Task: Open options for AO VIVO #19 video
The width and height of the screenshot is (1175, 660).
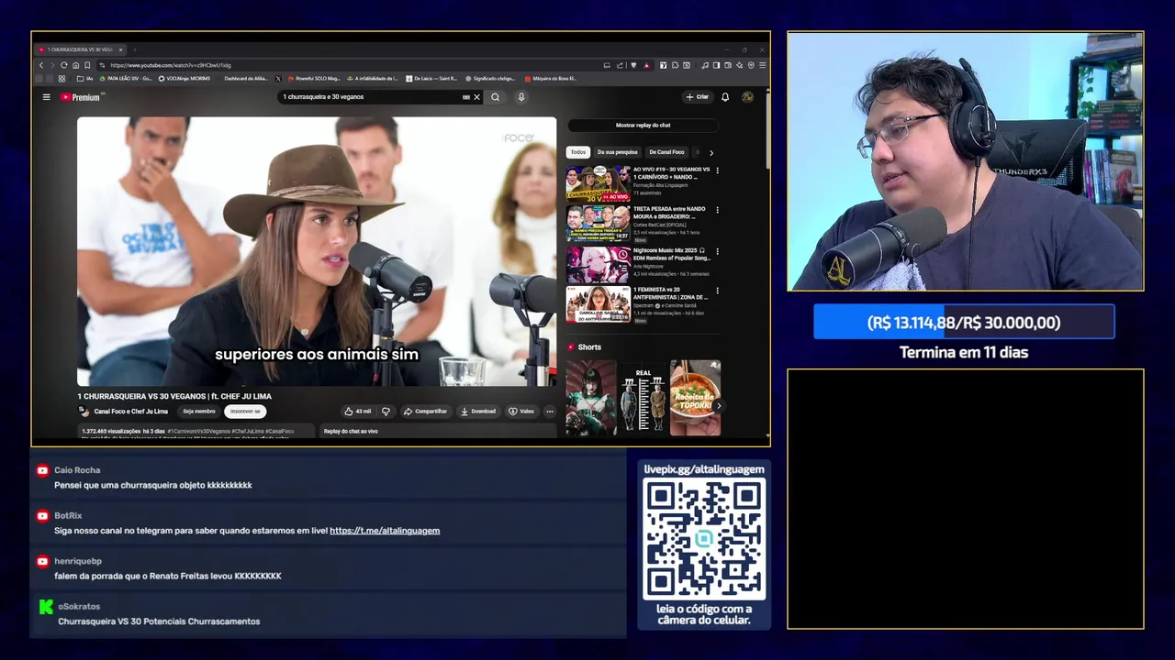Action: pos(717,170)
